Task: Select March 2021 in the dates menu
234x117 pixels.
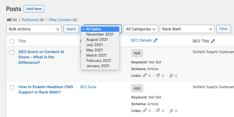Action: (x=96, y=55)
